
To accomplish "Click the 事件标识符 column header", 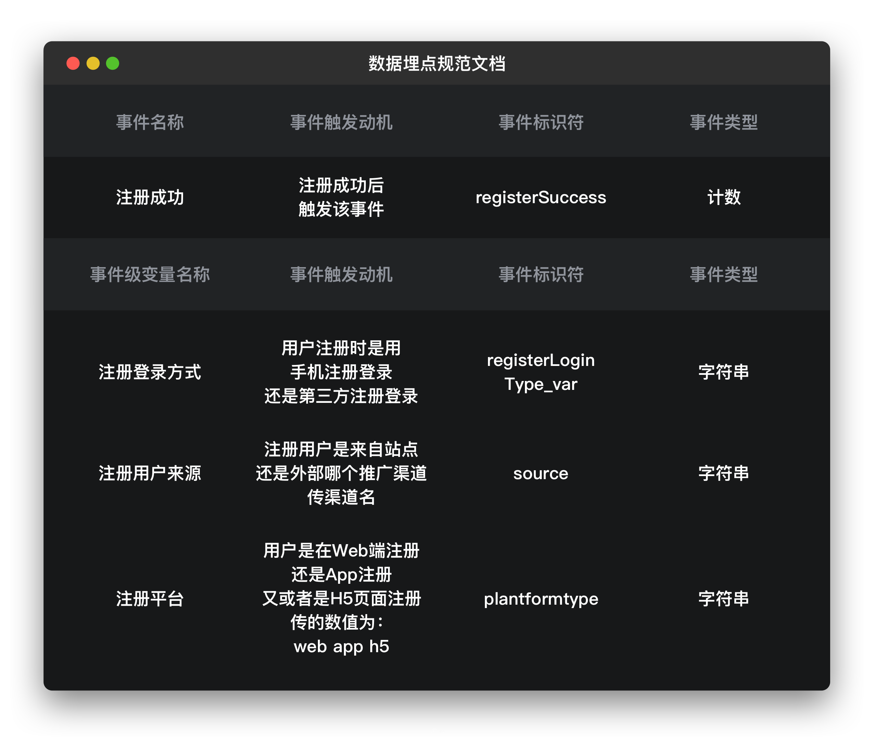I will [540, 122].
